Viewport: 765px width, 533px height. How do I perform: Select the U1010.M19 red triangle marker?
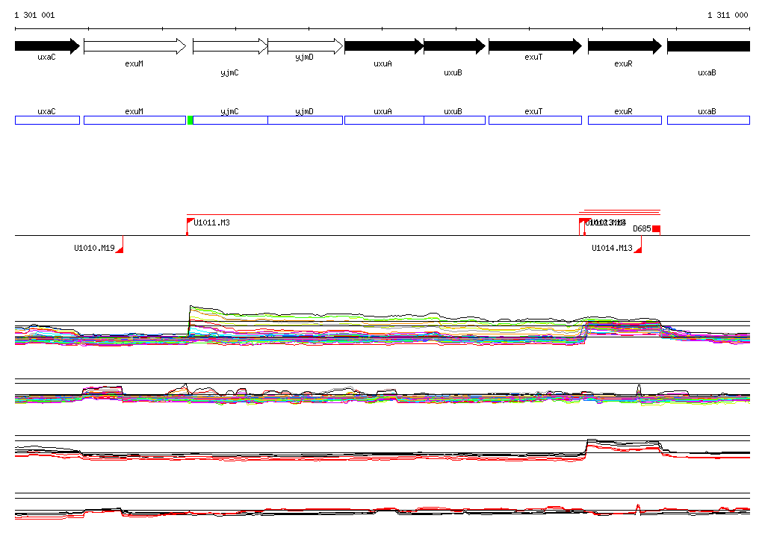point(120,249)
